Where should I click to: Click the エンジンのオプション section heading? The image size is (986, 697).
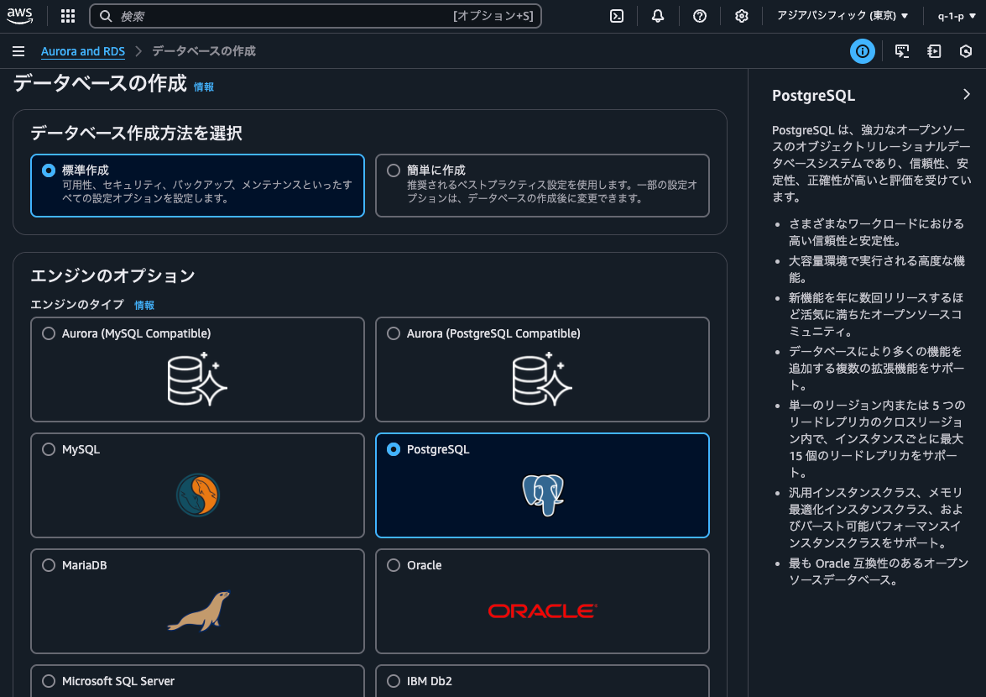coord(112,275)
